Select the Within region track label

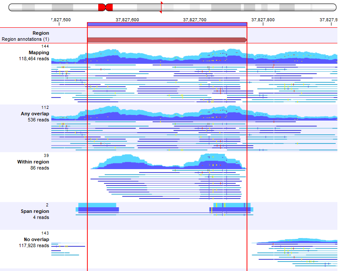pyautogui.click(x=33, y=162)
